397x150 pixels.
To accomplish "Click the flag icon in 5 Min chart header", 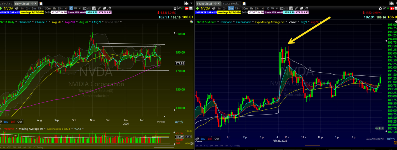I will click(384, 8).
